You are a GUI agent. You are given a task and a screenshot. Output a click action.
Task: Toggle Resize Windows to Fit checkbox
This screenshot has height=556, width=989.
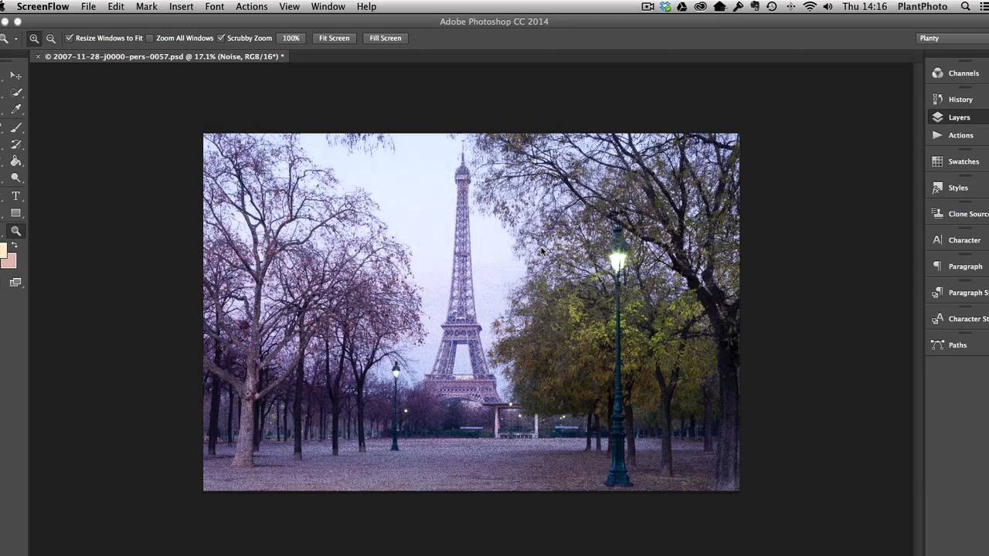point(70,38)
